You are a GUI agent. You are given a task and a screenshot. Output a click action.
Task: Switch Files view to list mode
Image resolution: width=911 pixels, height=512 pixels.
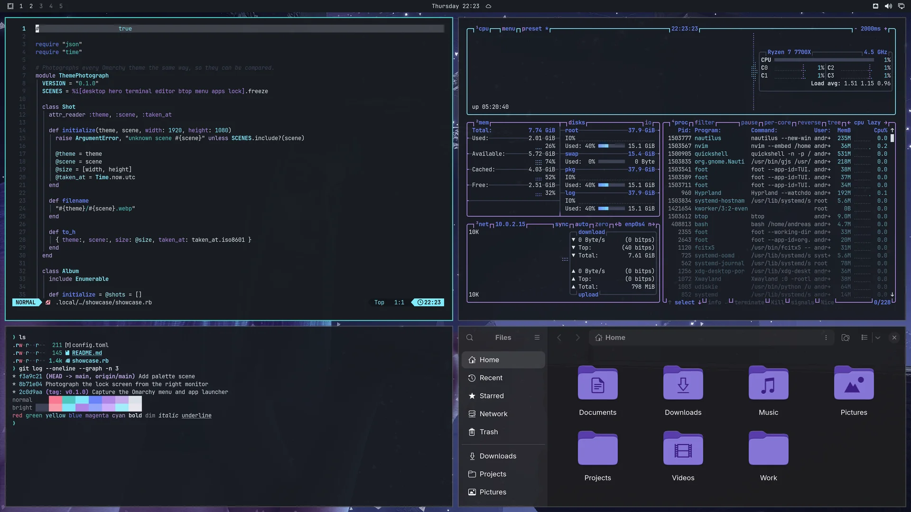click(x=864, y=338)
